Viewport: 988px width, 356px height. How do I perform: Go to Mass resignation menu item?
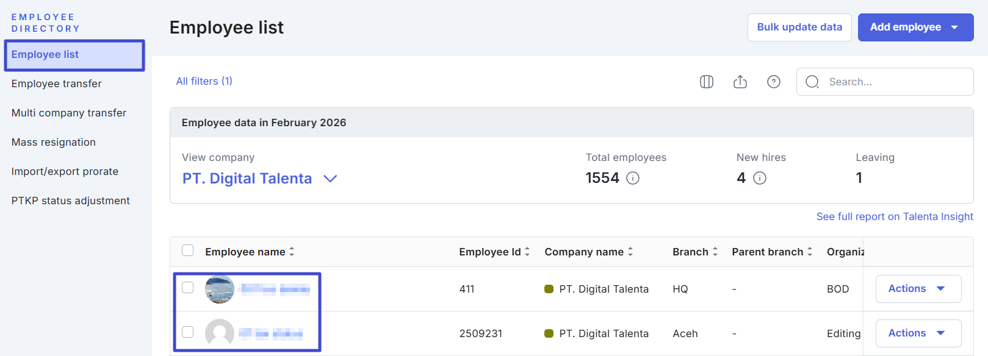54,142
